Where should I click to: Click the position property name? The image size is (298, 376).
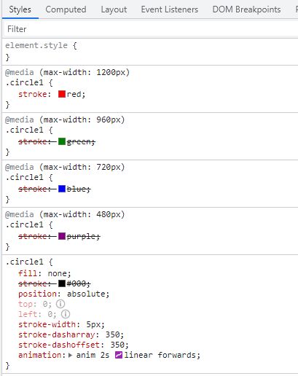[38, 294]
